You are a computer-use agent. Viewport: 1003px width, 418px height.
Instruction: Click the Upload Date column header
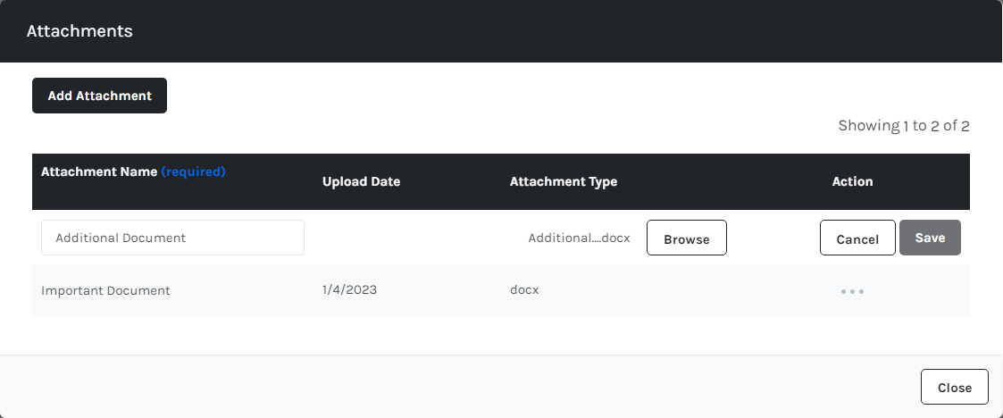361,181
